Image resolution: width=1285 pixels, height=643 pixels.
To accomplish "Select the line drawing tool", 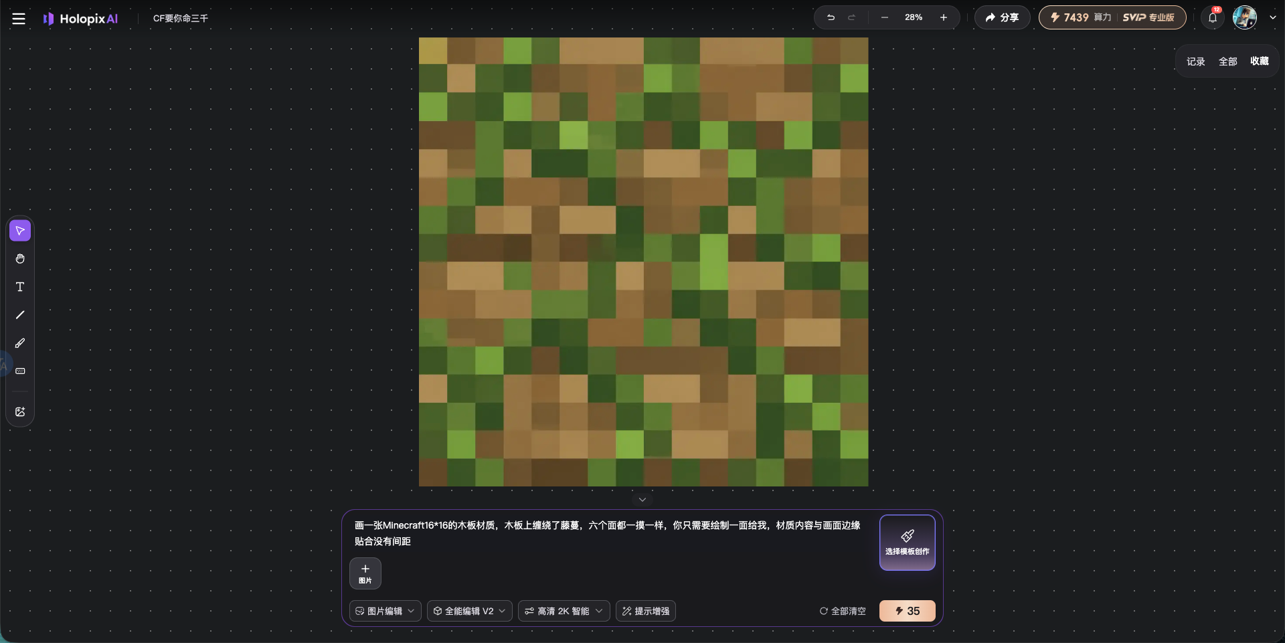I will (x=20, y=315).
